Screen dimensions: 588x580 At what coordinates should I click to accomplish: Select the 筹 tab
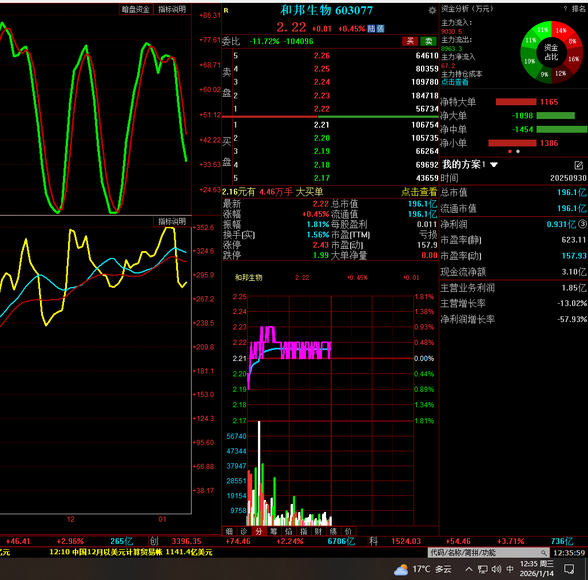point(274,531)
